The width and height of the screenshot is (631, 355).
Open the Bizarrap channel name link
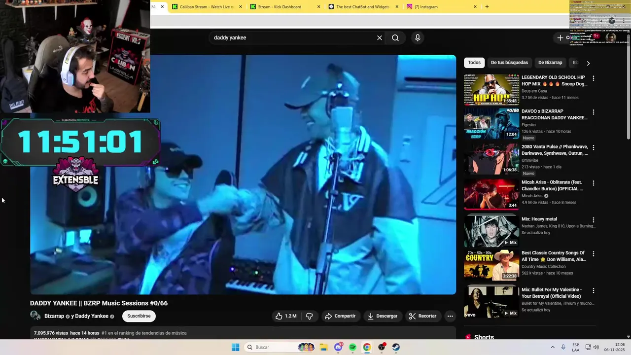(54, 316)
